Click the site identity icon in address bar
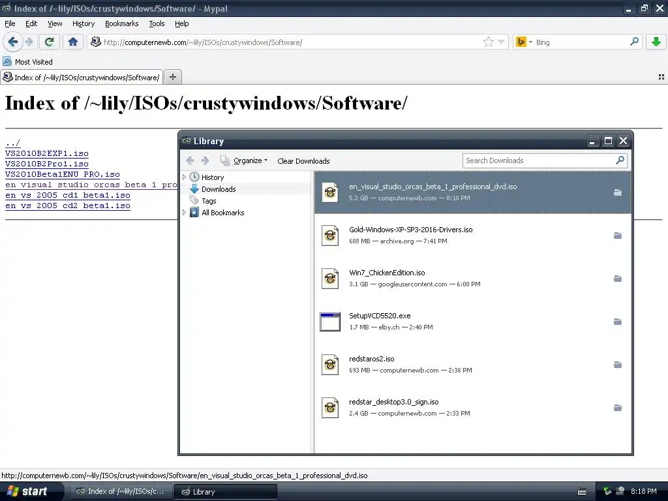Image resolution: width=668 pixels, height=501 pixels. pos(96,42)
